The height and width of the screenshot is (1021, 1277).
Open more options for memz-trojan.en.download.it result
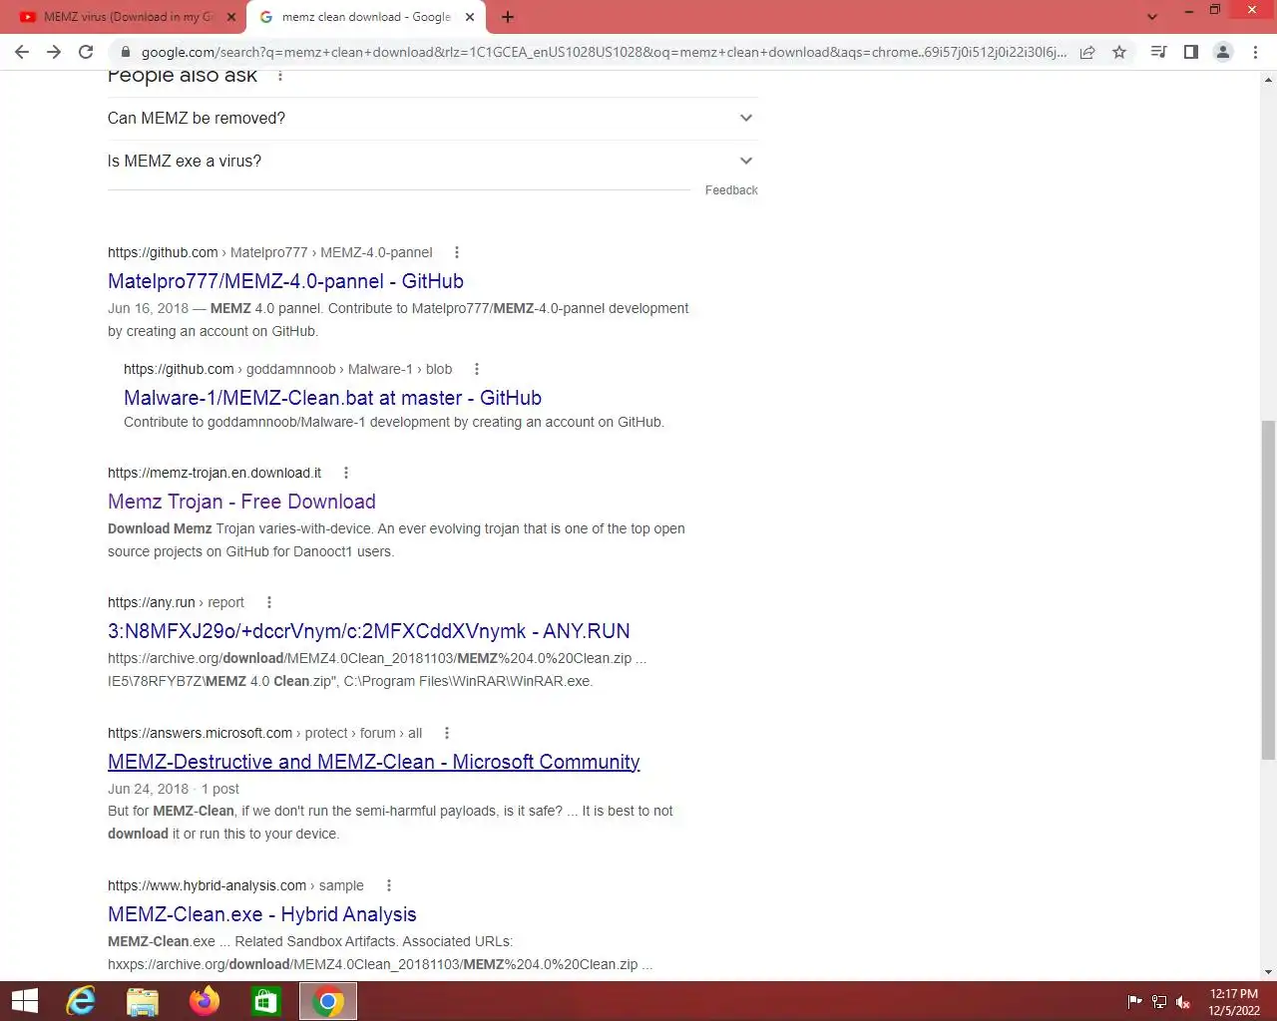[x=346, y=473]
